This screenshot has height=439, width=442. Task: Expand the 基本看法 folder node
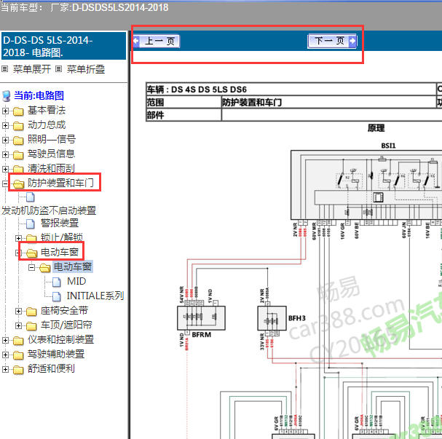pos(5,111)
